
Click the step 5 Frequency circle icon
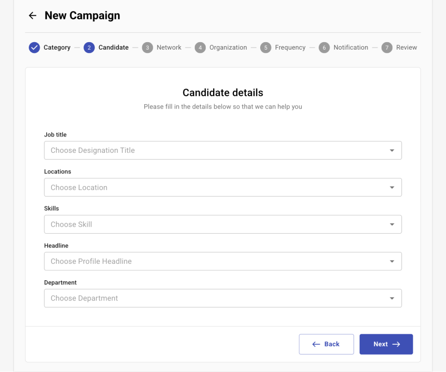[x=266, y=48]
